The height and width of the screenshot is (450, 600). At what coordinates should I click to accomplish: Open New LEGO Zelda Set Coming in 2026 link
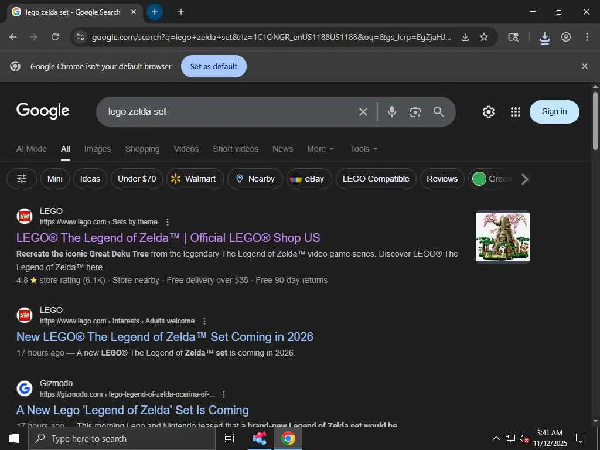[165, 337]
